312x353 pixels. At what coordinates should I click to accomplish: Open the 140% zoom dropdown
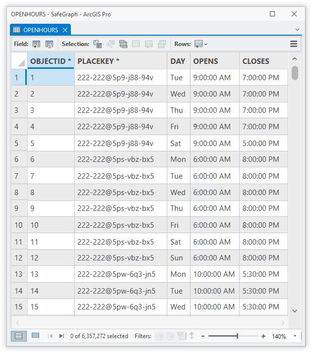[x=295, y=336]
